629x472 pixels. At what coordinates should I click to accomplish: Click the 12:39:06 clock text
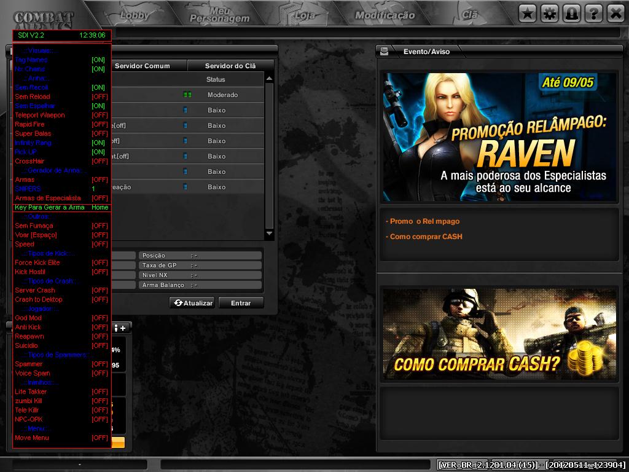[x=92, y=35]
